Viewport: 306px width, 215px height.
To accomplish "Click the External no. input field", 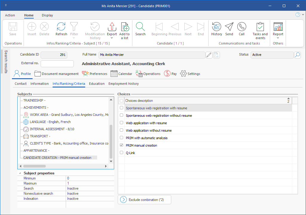I will tap(57, 64).
